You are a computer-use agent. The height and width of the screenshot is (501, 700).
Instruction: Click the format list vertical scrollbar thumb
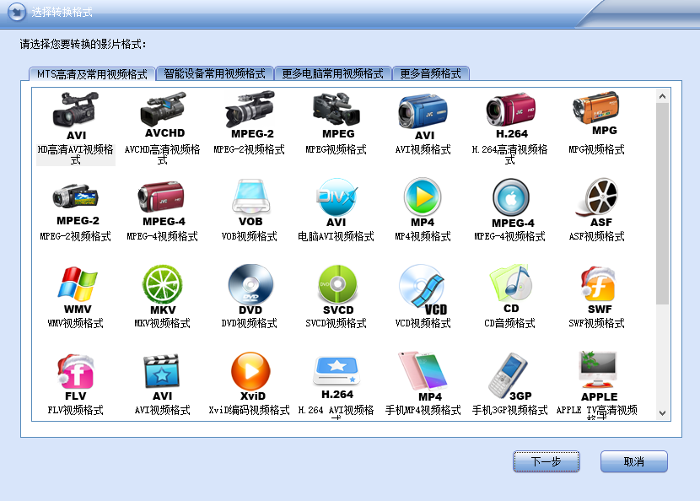(x=663, y=203)
